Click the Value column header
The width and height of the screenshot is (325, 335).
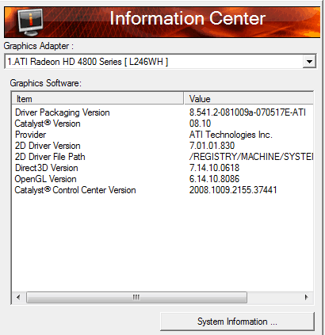249,99
